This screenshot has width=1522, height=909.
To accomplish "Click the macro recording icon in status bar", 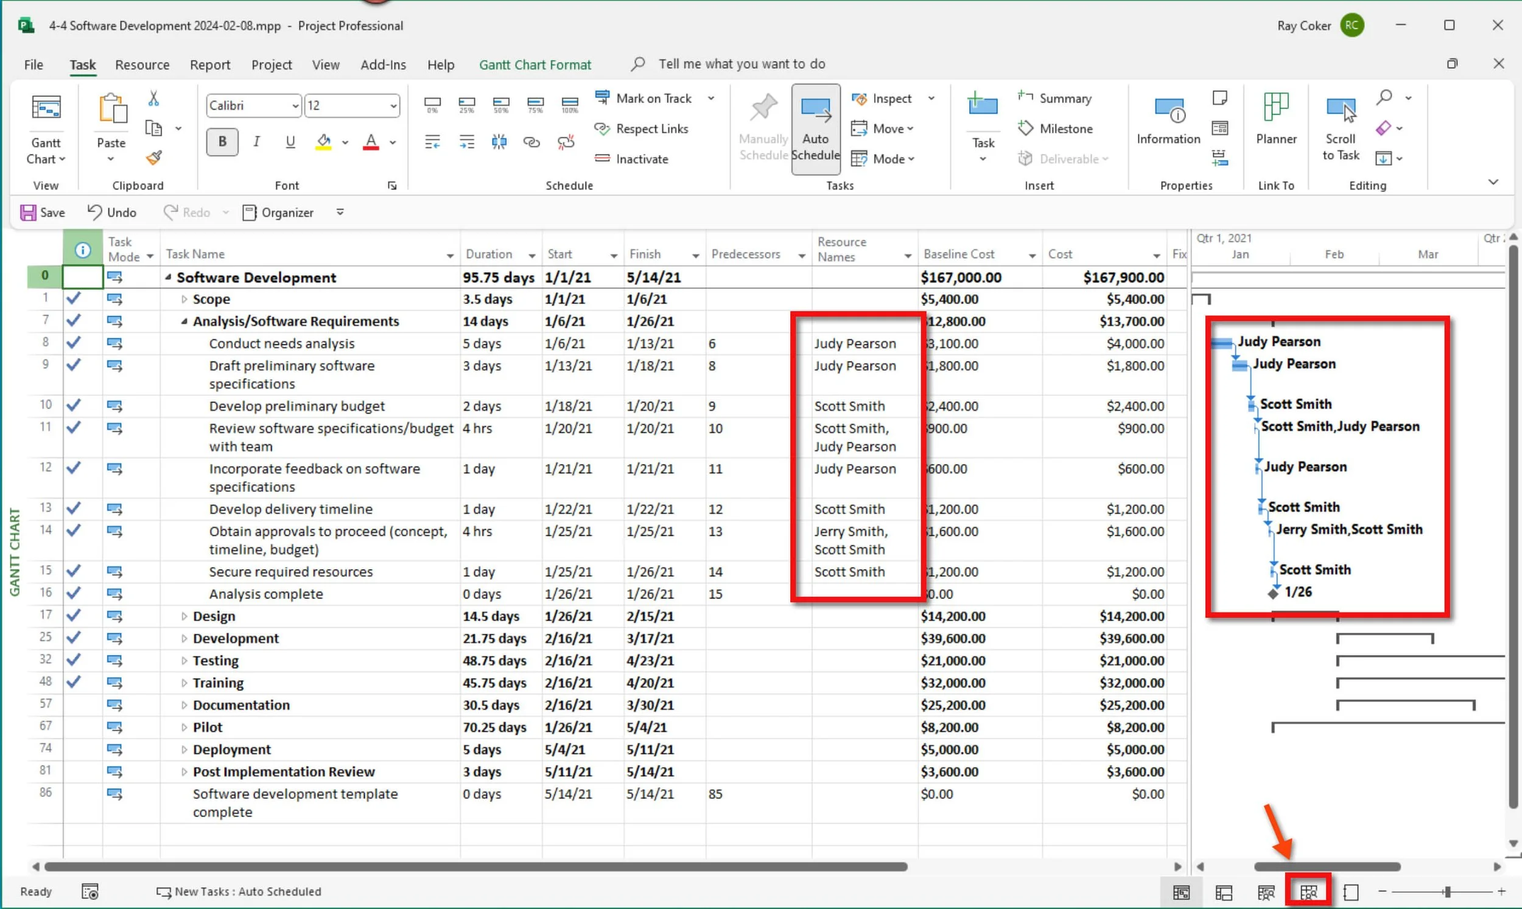I will click(x=90, y=892).
